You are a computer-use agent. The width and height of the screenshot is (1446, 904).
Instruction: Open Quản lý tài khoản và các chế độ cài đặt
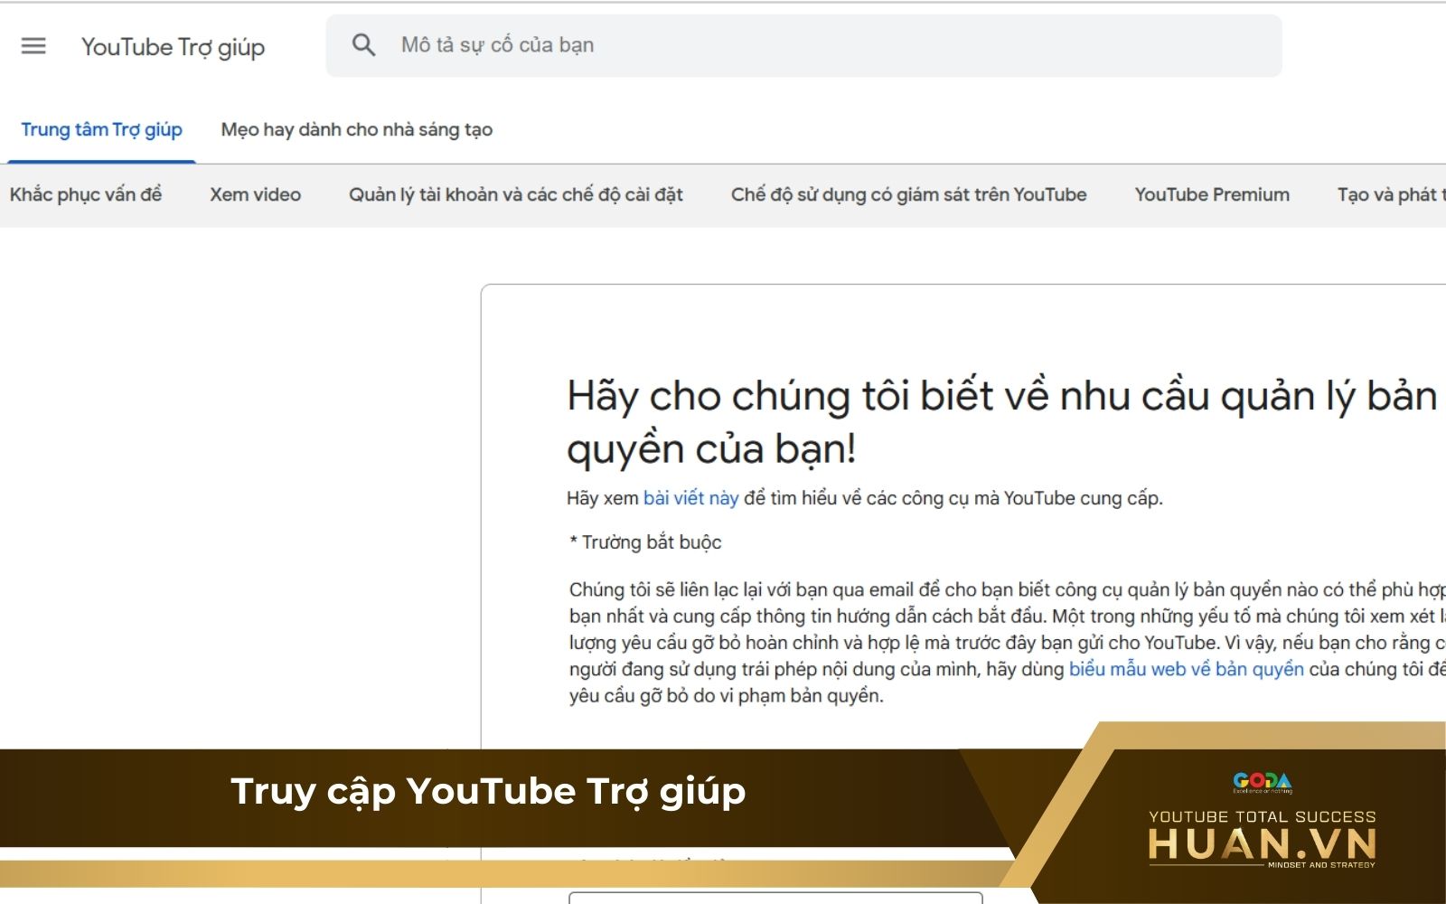coord(516,194)
